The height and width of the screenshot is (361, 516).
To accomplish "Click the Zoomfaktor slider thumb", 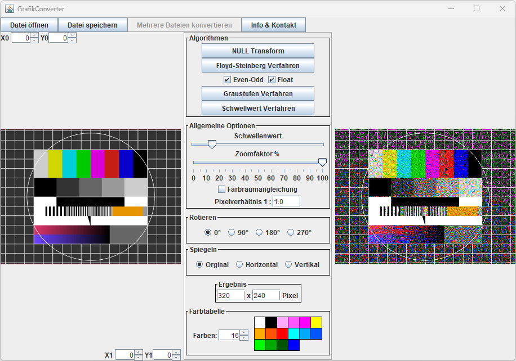I will coord(322,163).
